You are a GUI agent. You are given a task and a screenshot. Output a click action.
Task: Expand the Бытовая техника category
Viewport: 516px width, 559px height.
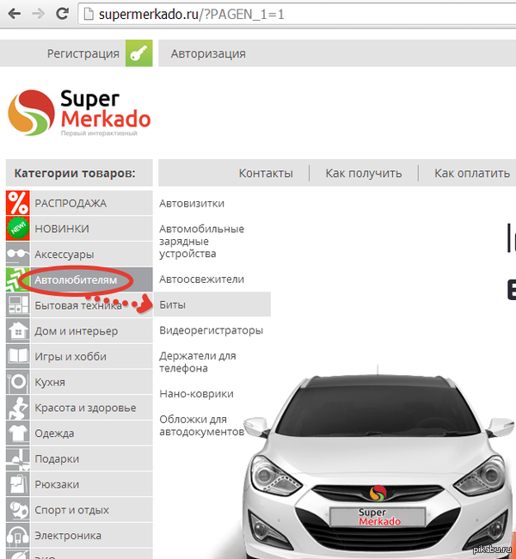coord(76,305)
